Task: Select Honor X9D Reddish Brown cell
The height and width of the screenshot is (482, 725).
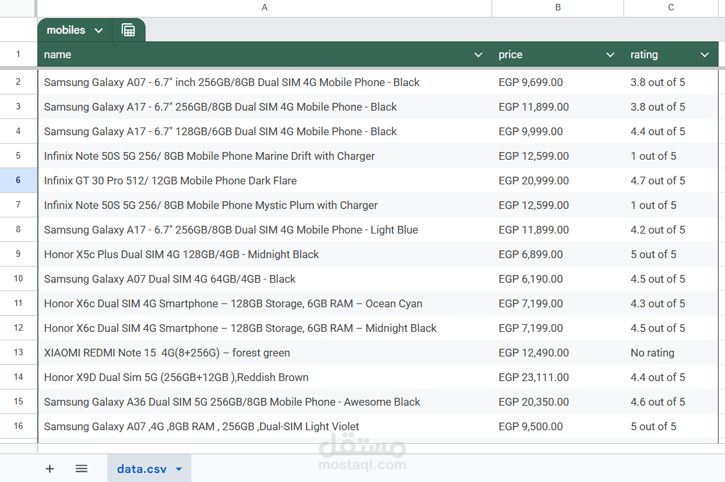Action: [x=265, y=377]
